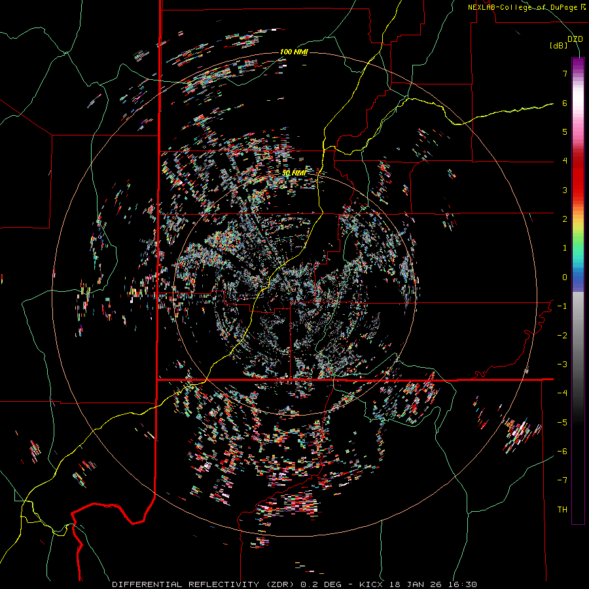Click the 1 dB label on legend
The image size is (589, 589).
coord(565,248)
